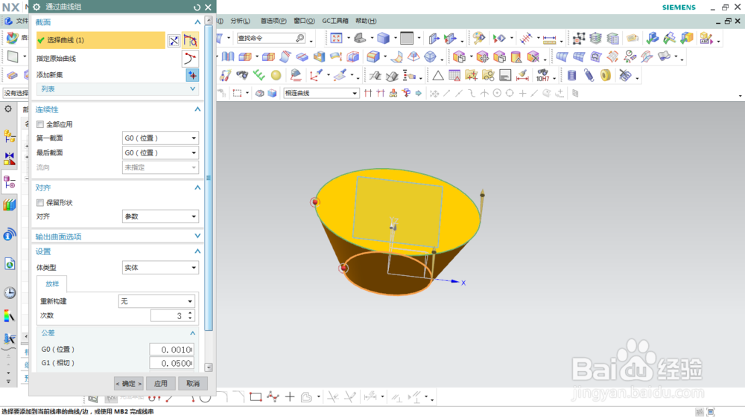Open the 最后截面 G0 dropdown
Viewport: 745px width, 418px height.
[x=160, y=152]
